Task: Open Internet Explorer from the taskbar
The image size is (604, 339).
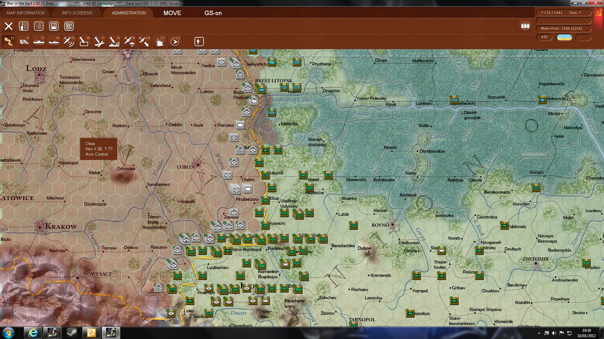Action: (33, 333)
